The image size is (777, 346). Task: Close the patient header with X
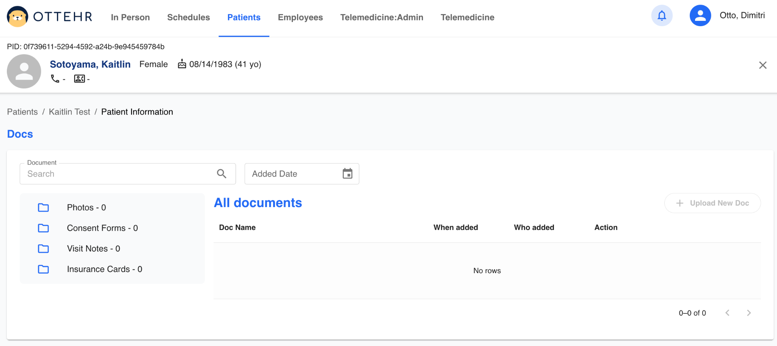[x=763, y=65]
